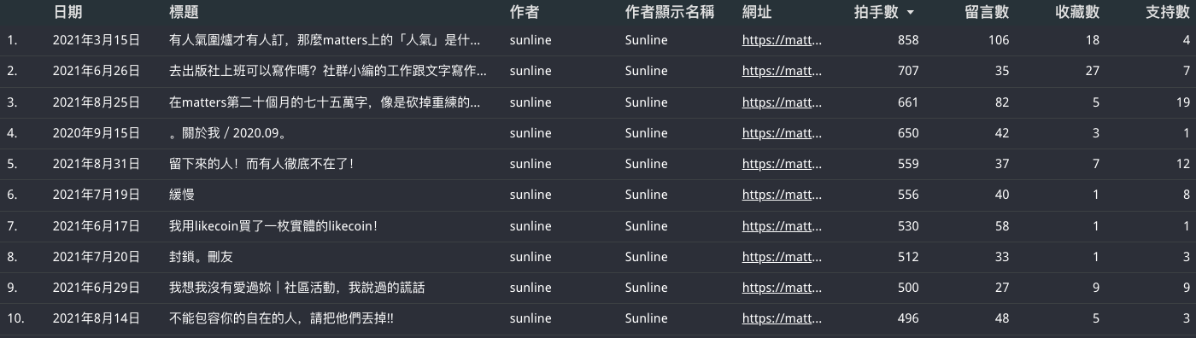Click the clap count 556
Screen dimensions: 1196x338
pyautogui.click(x=908, y=195)
